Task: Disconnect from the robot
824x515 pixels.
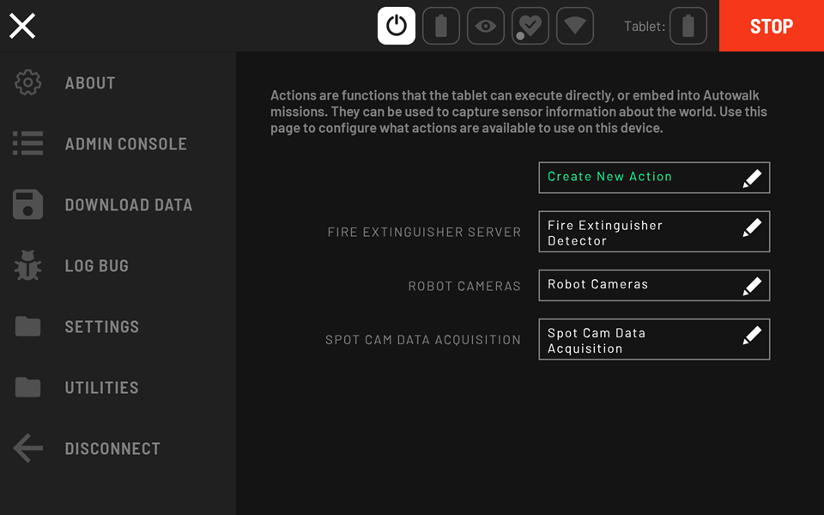Action: (x=112, y=449)
